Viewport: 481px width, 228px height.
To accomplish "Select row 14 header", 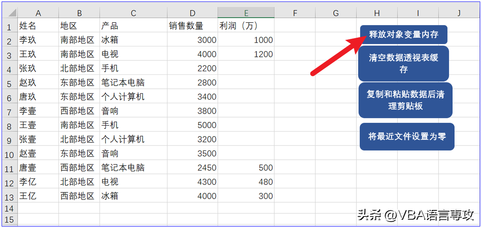I will point(10,208).
